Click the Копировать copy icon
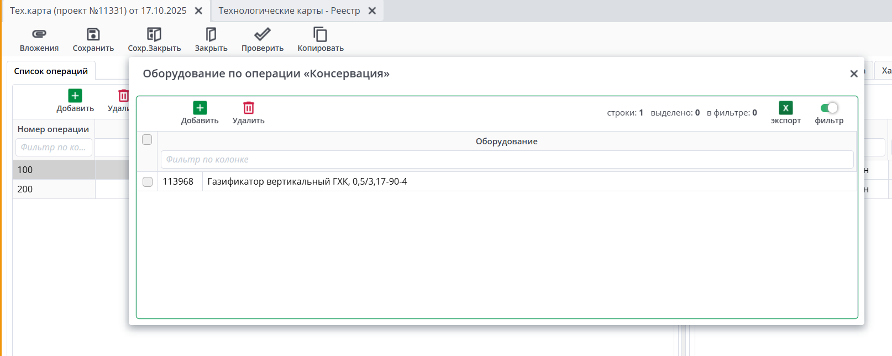This screenshot has width=892, height=356. [x=321, y=34]
